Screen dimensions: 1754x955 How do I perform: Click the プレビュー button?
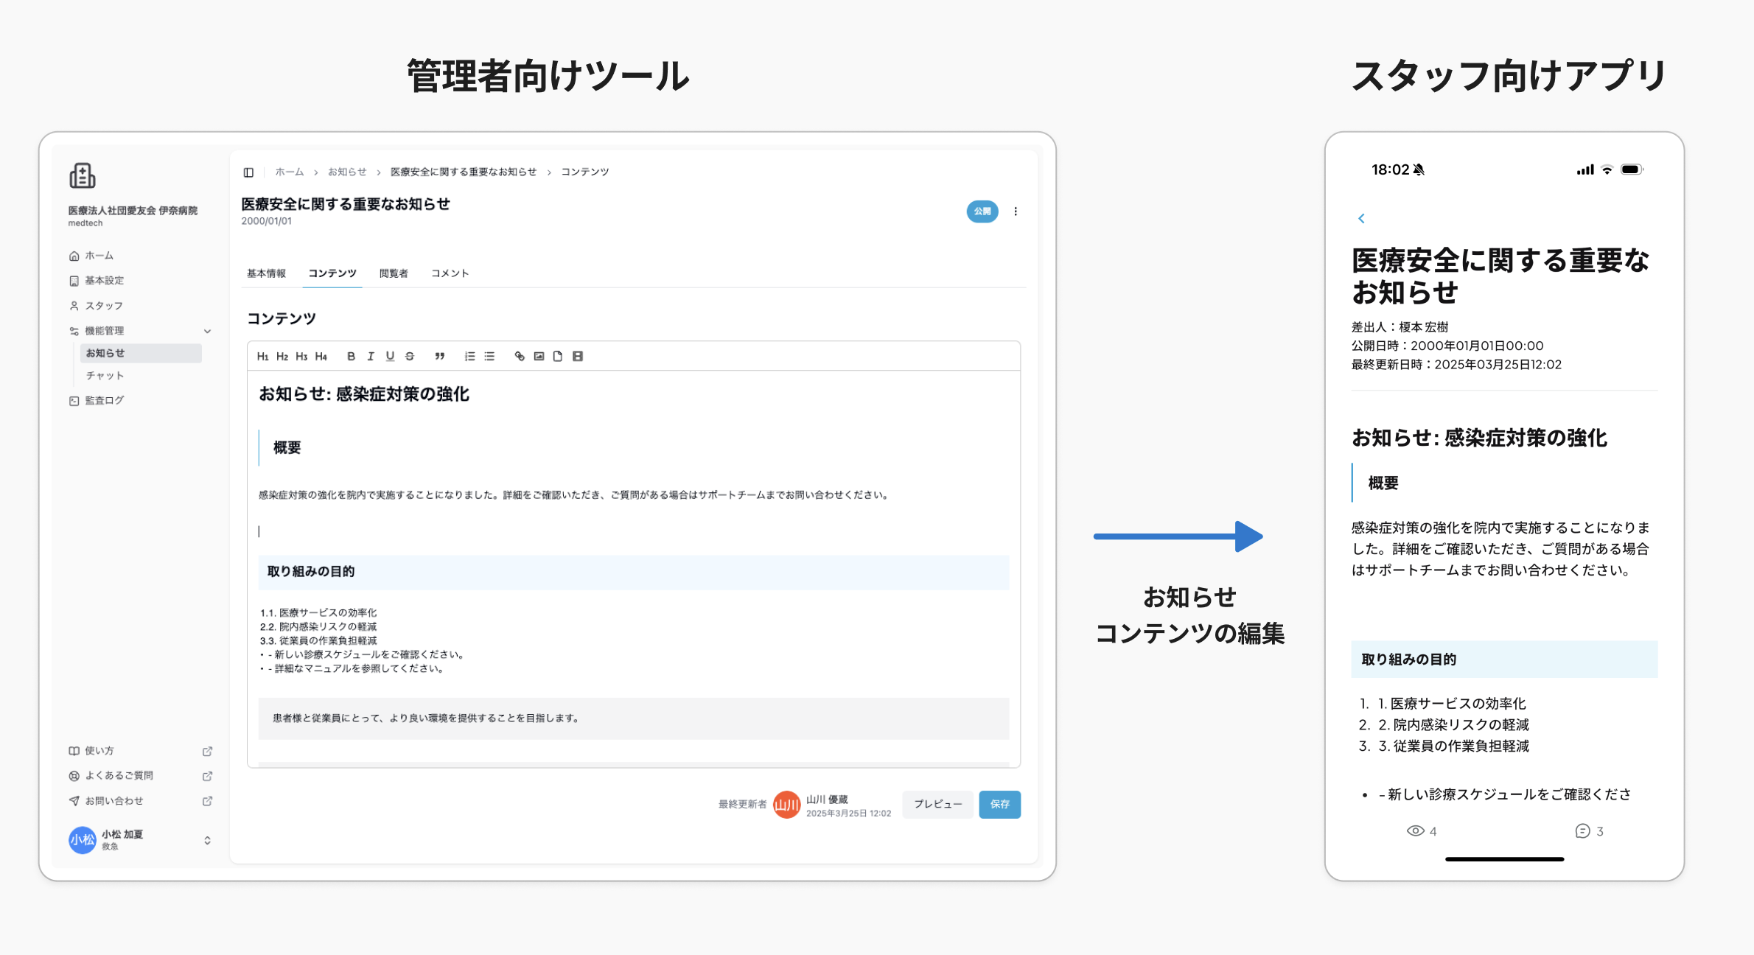(x=937, y=805)
